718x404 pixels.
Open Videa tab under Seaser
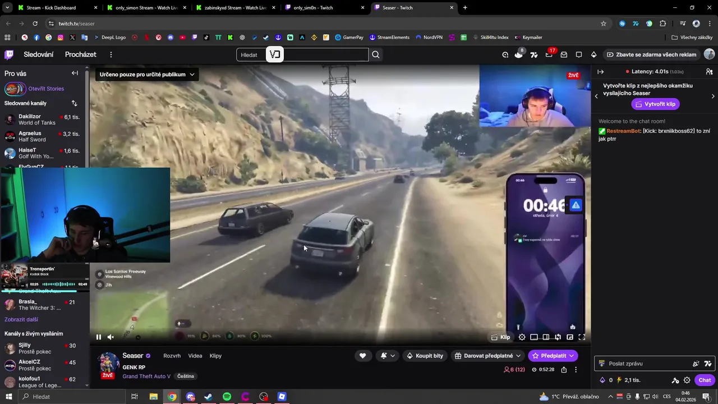coord(195,356)
